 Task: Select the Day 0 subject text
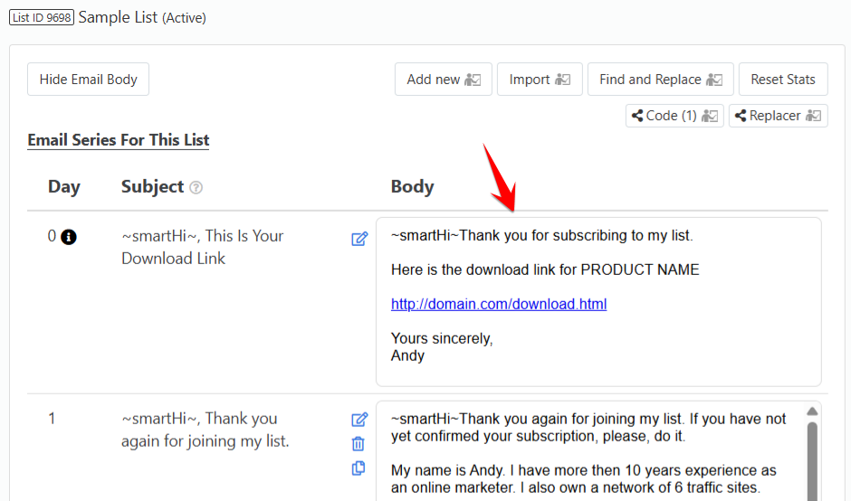[x=203, y=247]
